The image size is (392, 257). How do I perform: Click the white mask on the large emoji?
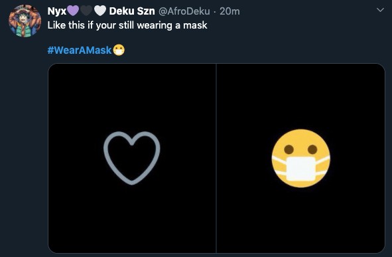tap(300, 169)
